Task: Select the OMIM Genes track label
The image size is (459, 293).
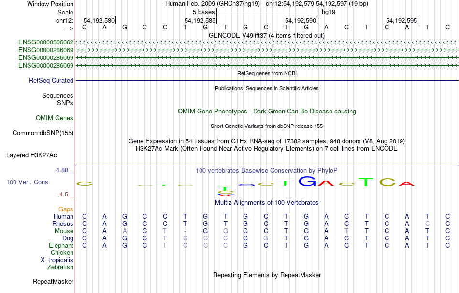Action: tap(55, 118)
